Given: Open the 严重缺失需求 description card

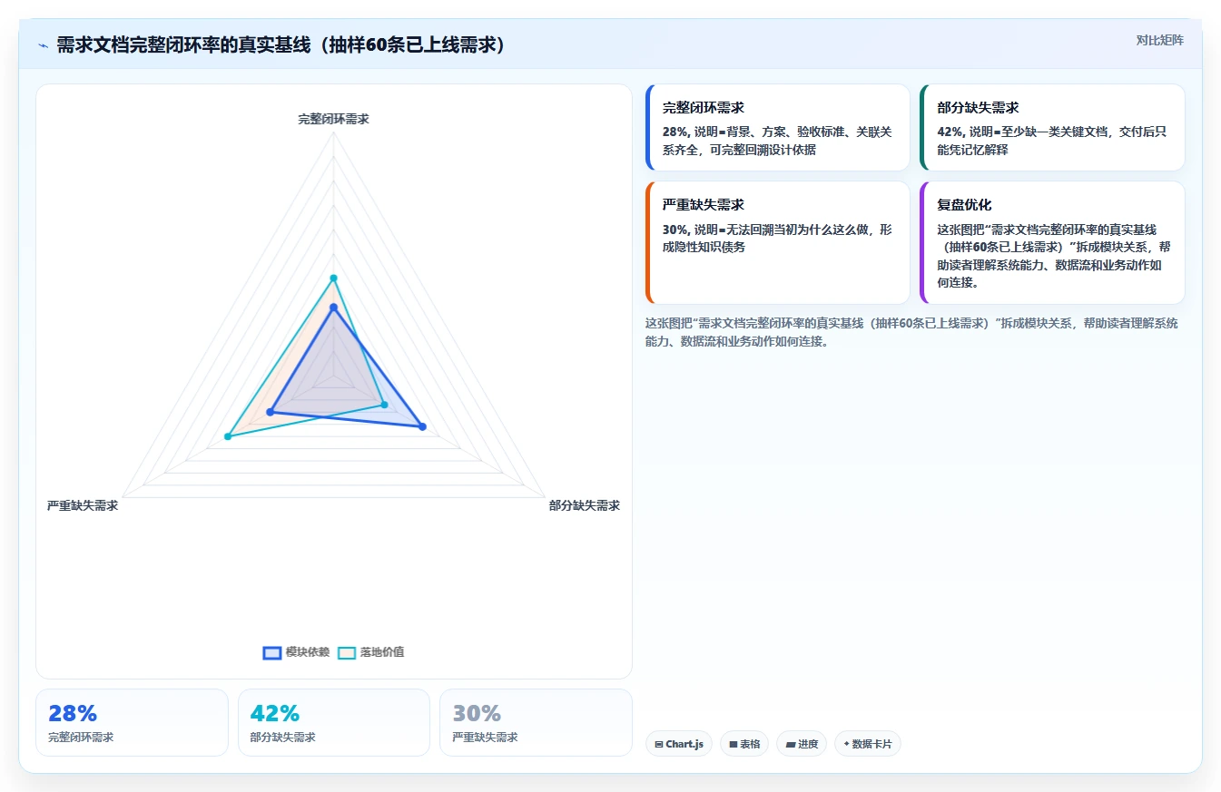Looking at the screenshot, I should [x=777, y=242].
